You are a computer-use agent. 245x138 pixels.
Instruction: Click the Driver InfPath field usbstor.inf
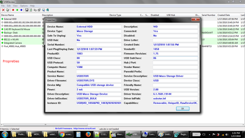pos(175,99)
